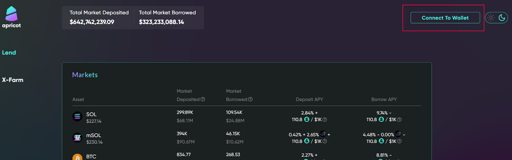Click SOL borrow rate 9.74%

tap(382, 113)
